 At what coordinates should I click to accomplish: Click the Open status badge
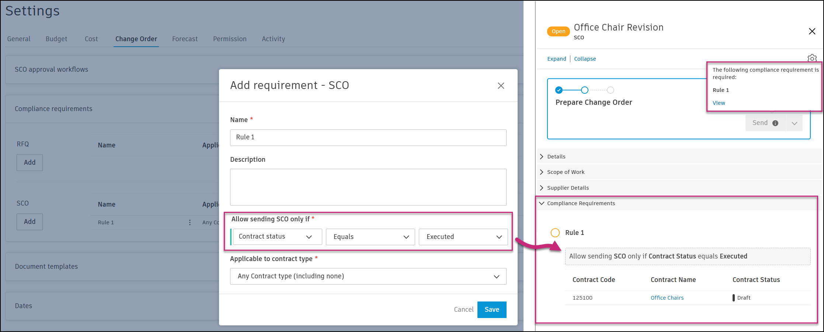558,32
